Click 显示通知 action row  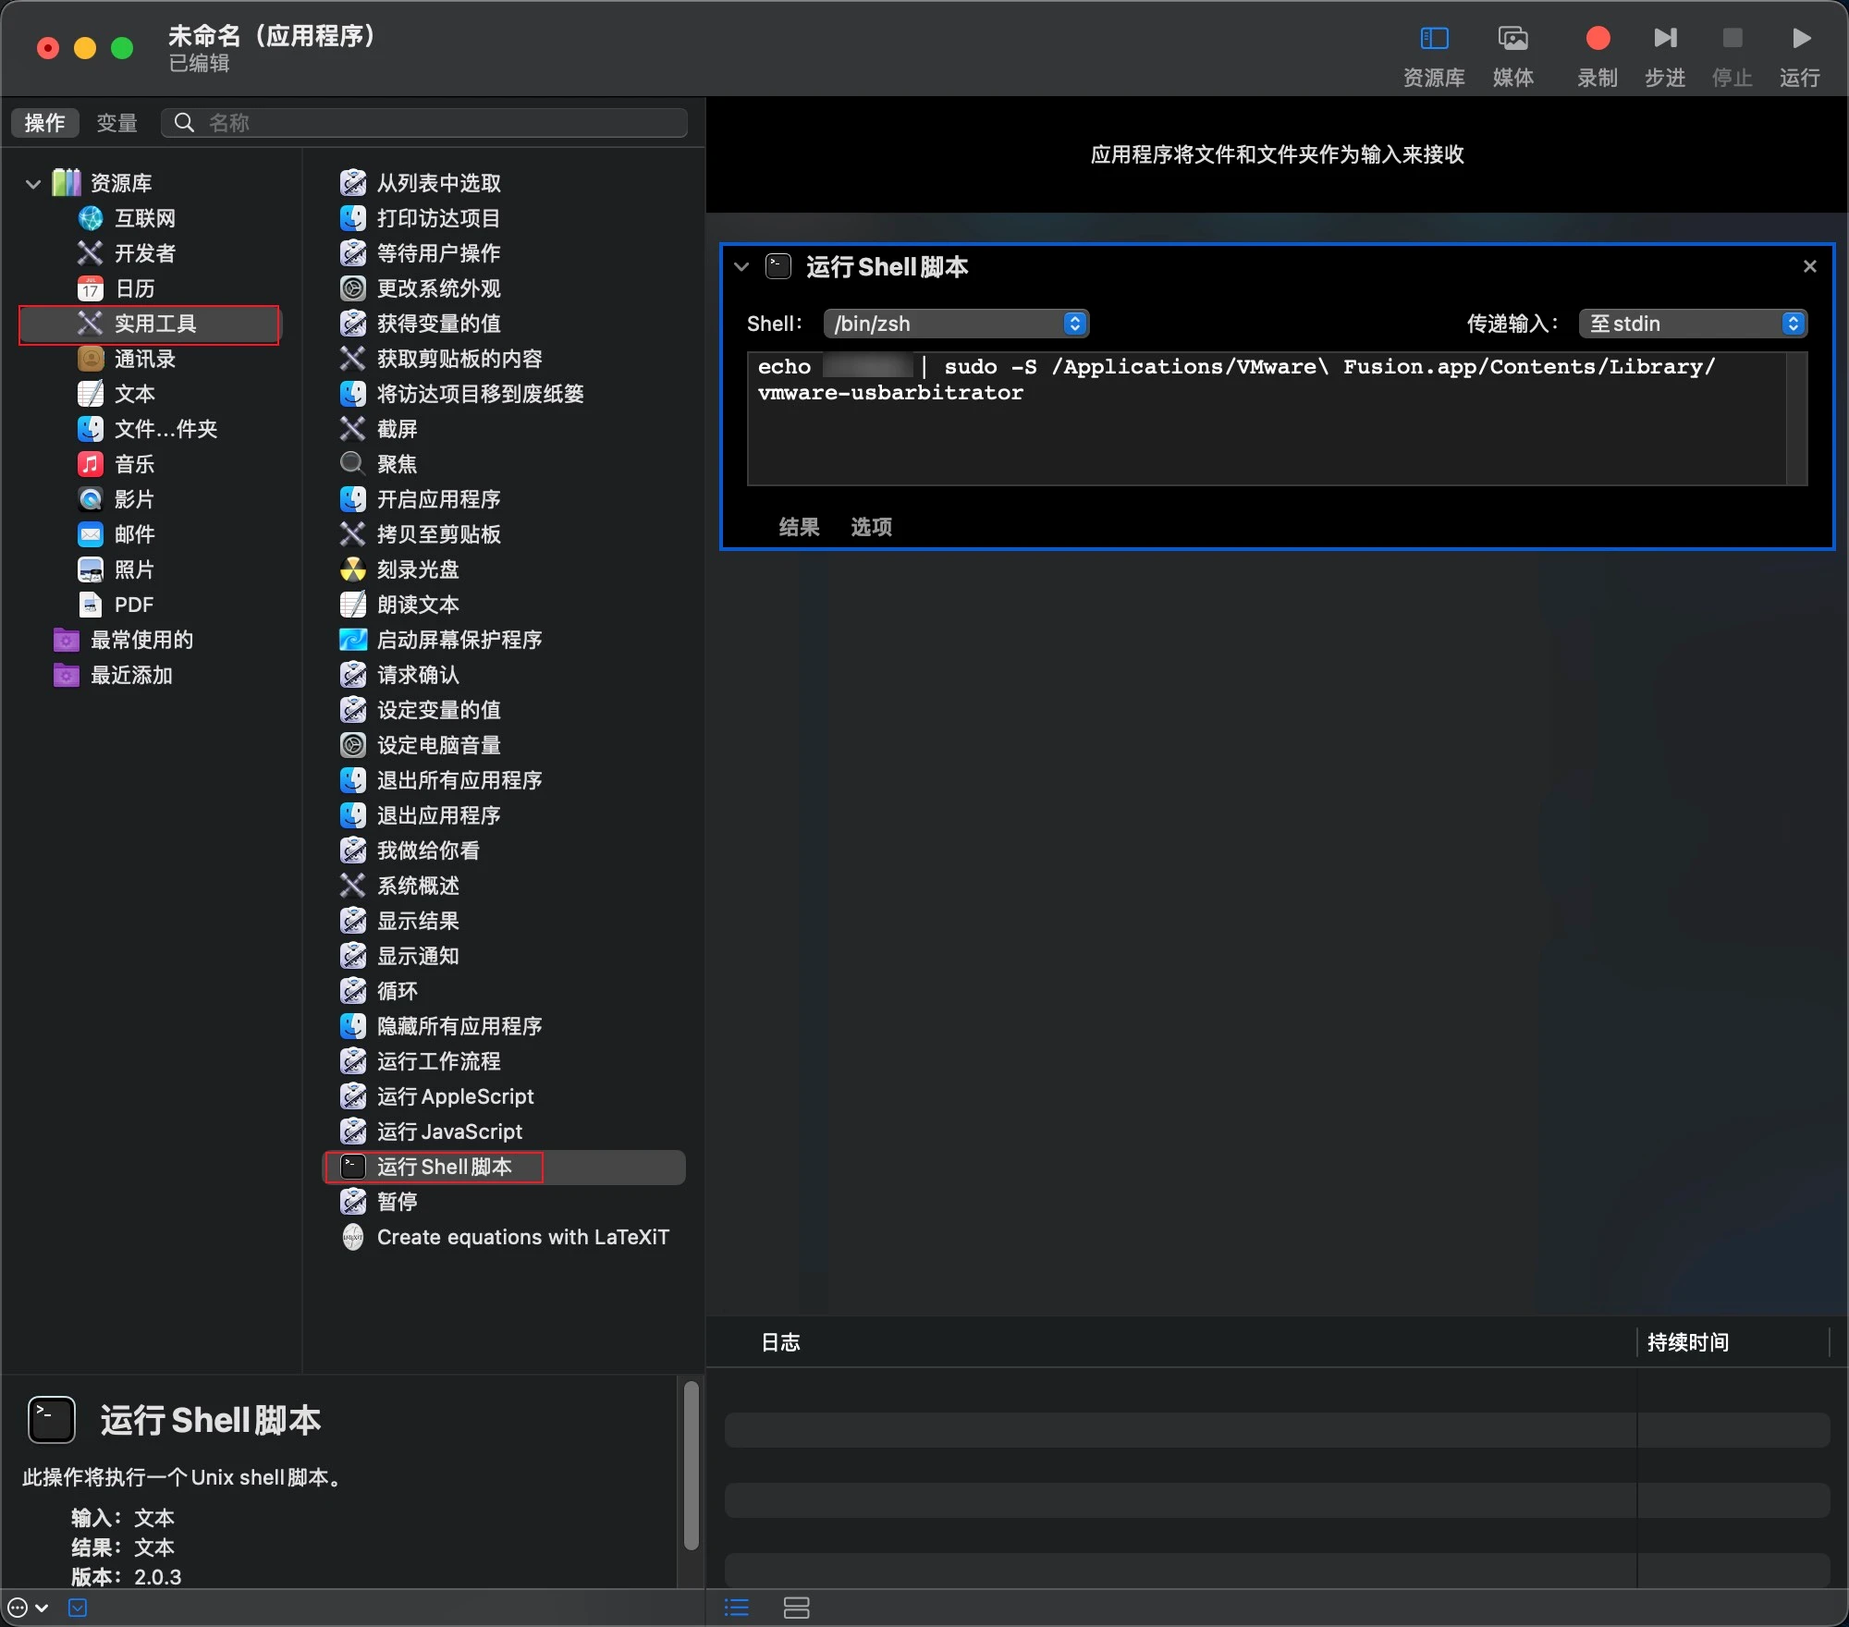tap(505, 956)
